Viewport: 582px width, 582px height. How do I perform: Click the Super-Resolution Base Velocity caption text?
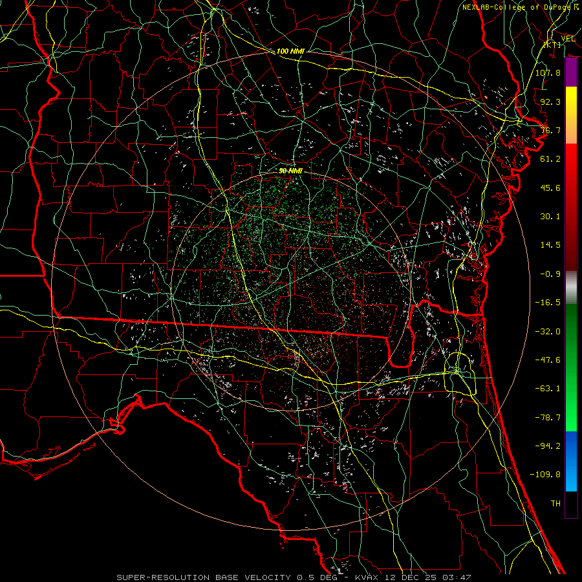click(294, 577)
